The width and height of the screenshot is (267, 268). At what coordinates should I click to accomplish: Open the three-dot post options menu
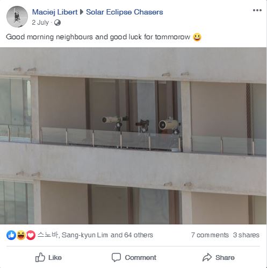tap(257, 10)
